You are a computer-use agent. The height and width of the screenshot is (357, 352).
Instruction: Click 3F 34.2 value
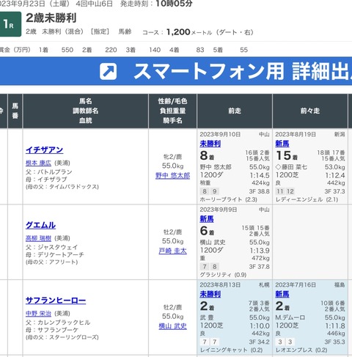(x=259, y=342)
